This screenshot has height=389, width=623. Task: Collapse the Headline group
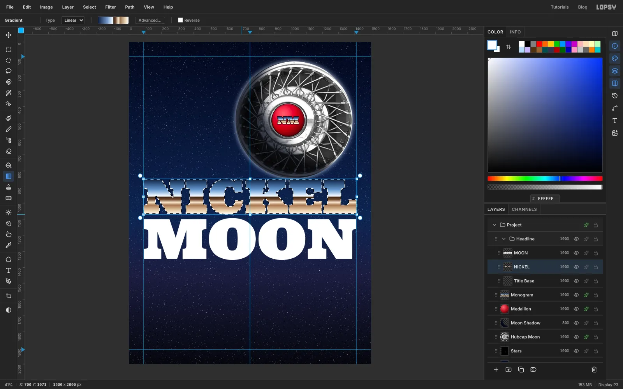pos(504,239)
